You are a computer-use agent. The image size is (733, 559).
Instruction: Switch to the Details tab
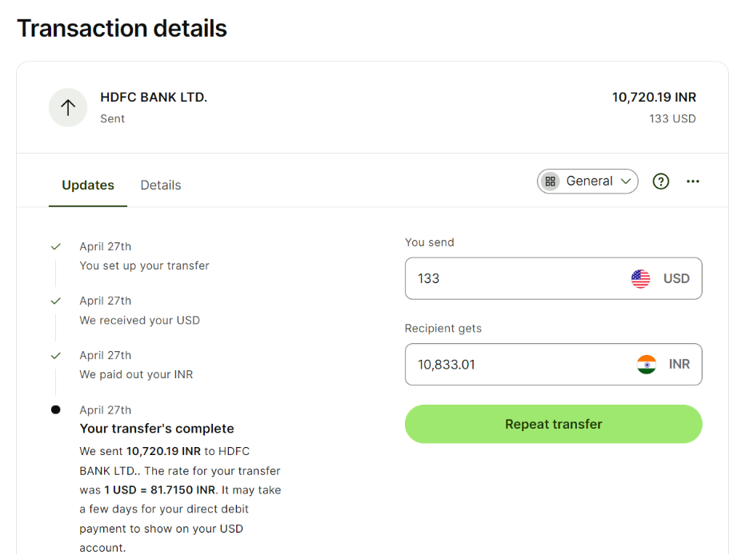(x=161, y=186)
